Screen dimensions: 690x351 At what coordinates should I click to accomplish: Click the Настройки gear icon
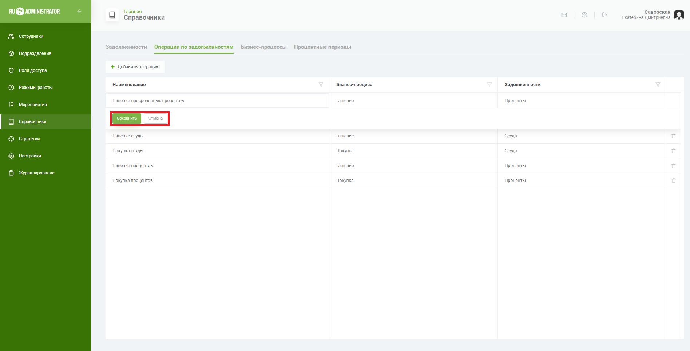click(11, 156)
